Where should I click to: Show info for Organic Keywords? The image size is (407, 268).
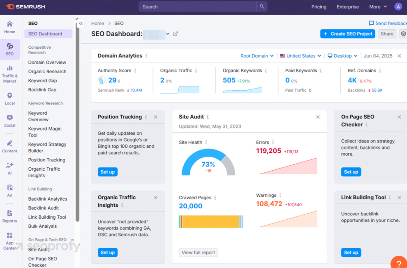click(x=266, y=71)
